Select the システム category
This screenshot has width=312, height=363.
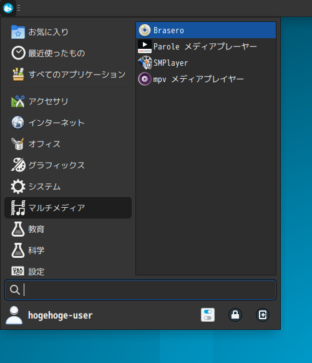(68, 187)
